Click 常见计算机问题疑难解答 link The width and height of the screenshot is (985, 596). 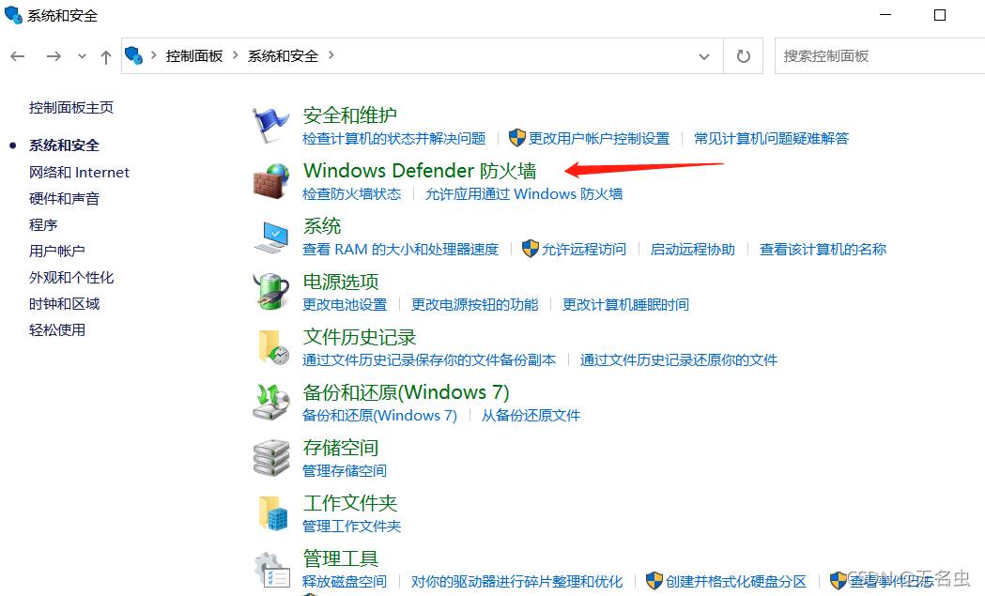pyautogui.click(x=771, y=138)
